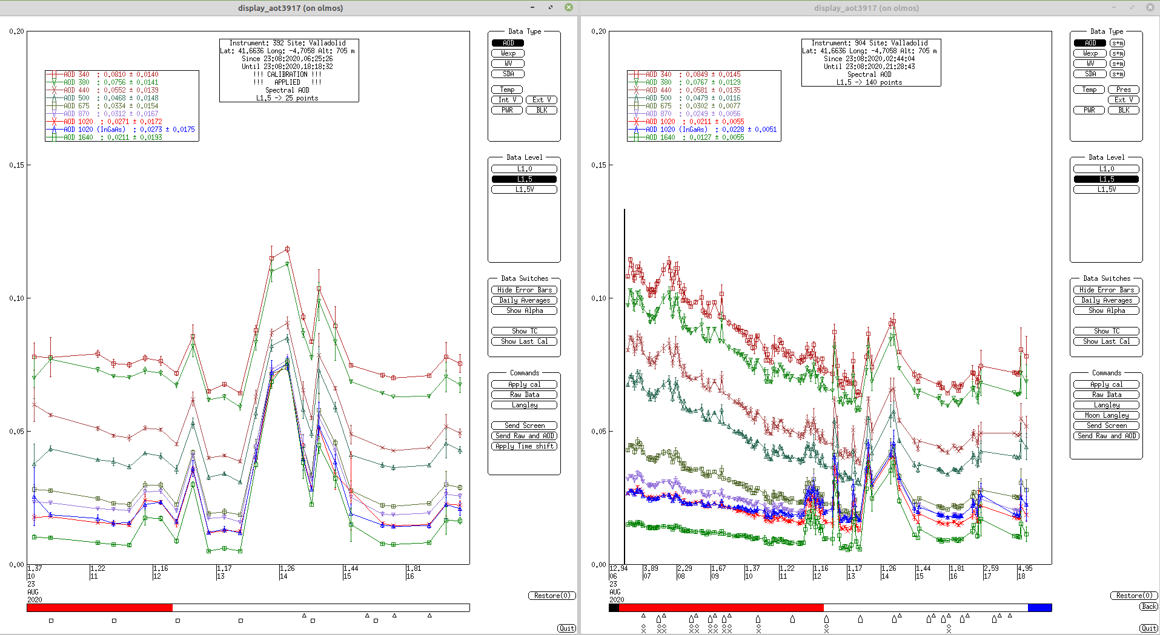Click Moon Langley button
Image resolution: width=1160 pixels, height=635 pixels.
pyautogui.click(x=1106, y=415)
